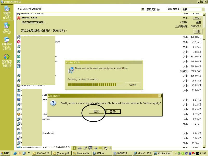
Task: Click the taskbar clock showing 01:02
Action: coord(203,153)
